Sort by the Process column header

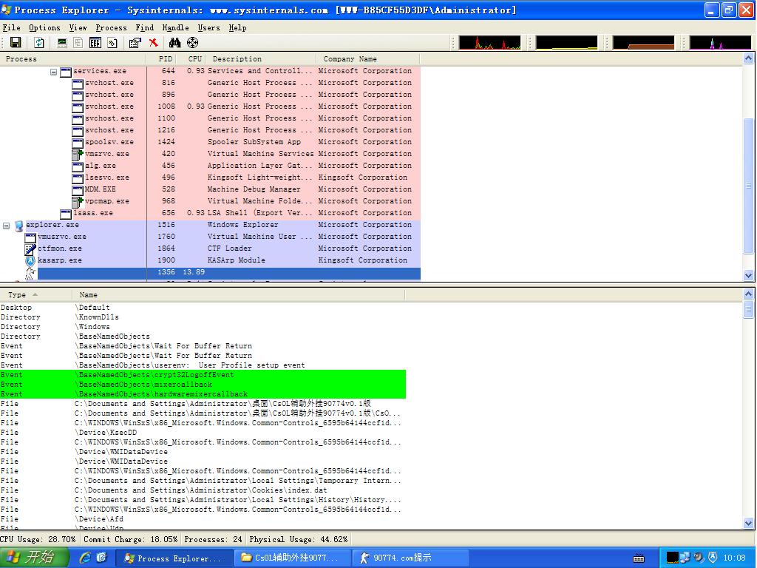tap(73, 59)
